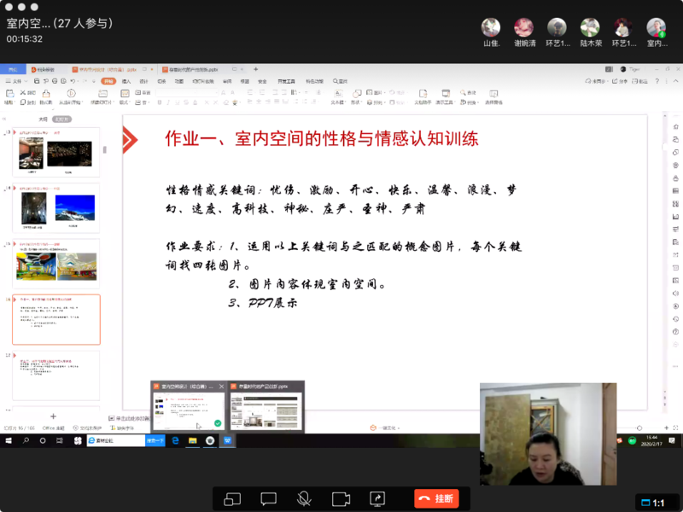
Task: Click the red hang up button
Action: click(x=435, y=498)
